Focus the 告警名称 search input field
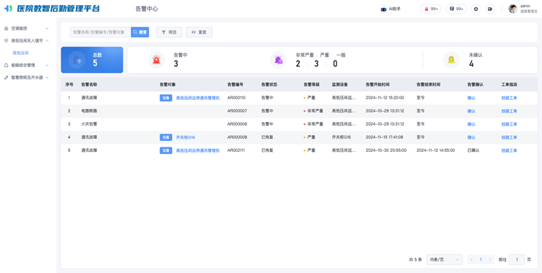542x273 pixels. coord(100,32)
